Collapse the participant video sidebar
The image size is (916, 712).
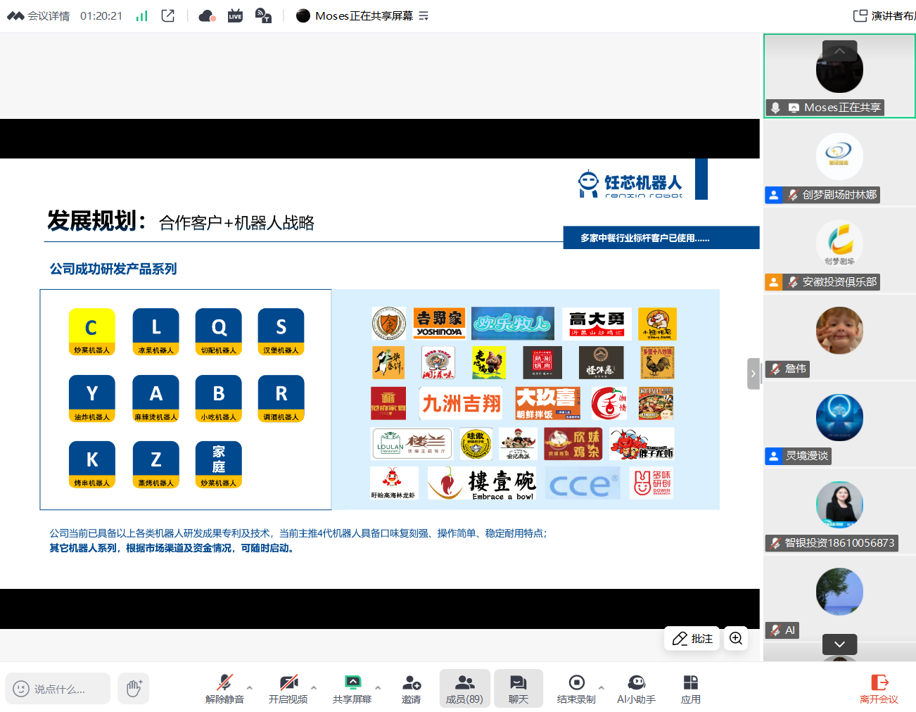coord(753,374)
